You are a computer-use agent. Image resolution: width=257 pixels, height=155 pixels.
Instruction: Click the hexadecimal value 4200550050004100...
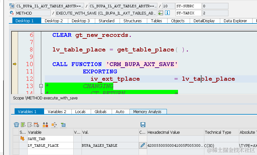point(175,145)
